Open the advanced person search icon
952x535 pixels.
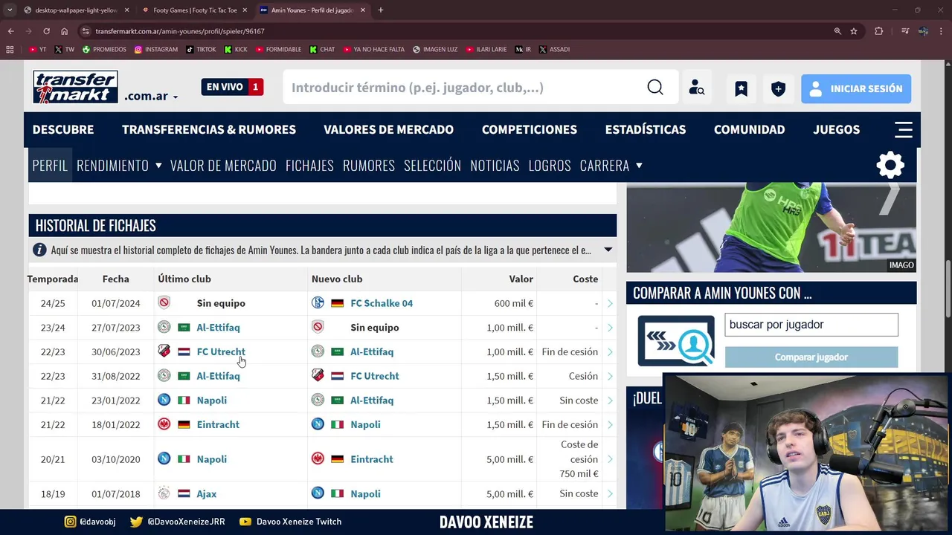coord(697,88)
